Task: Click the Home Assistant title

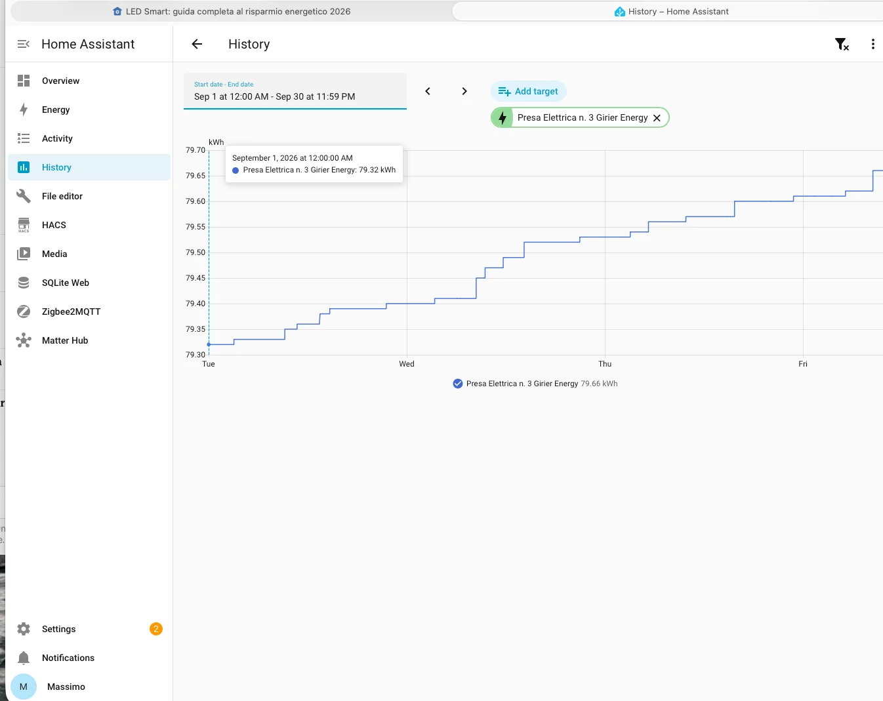Action: (88, 44)
